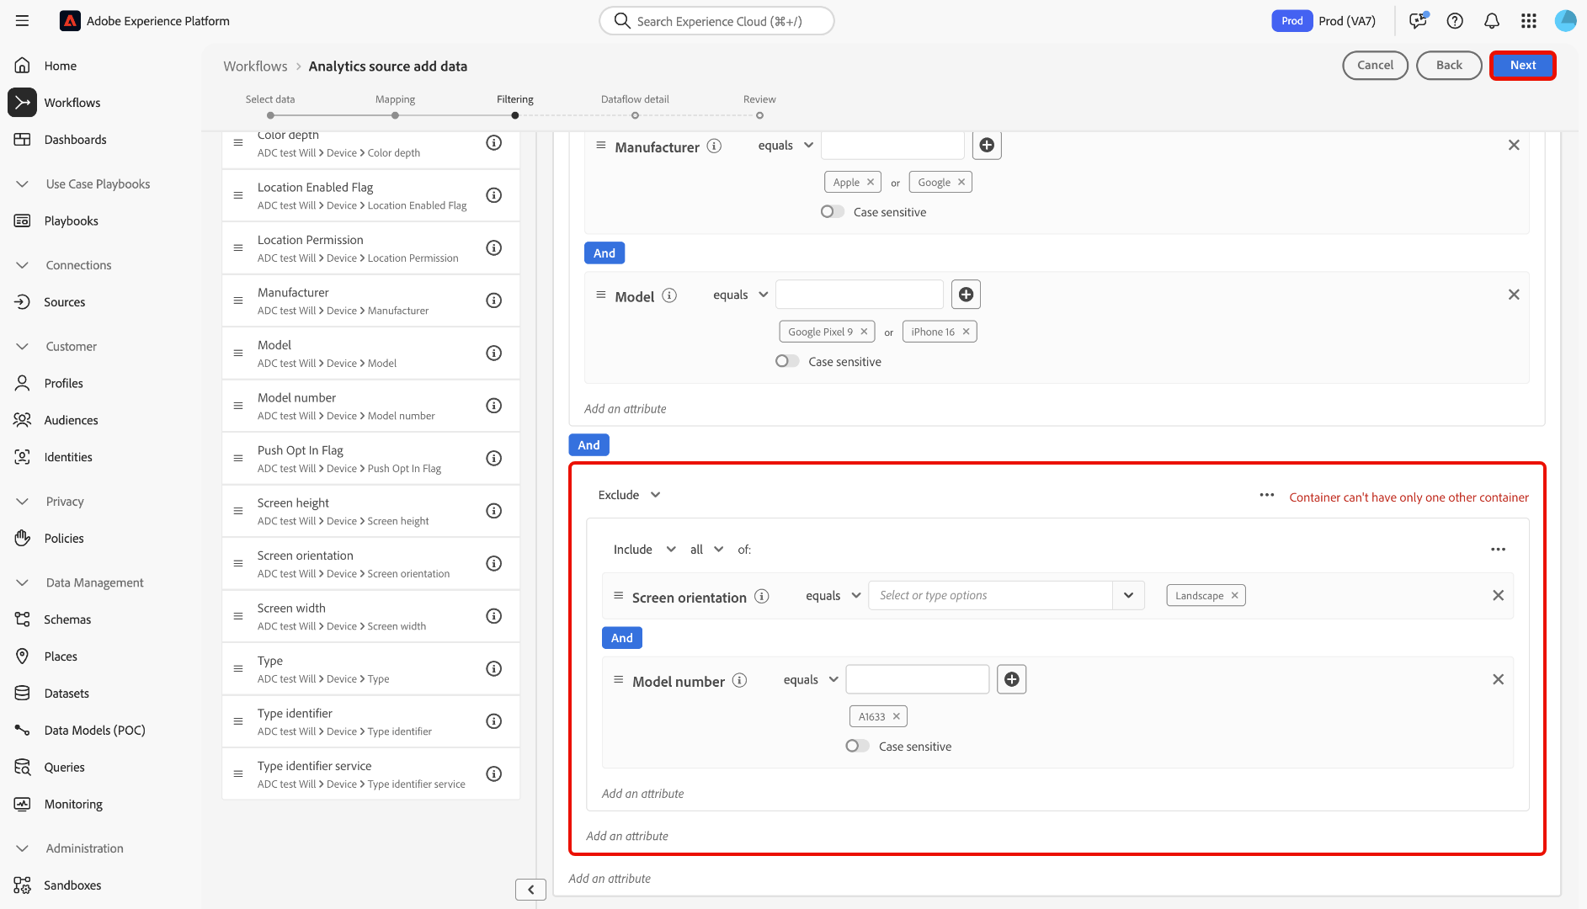Open Sources in sidebar
The height and width of the screenshot is (909, 1587).
point(65,302)
